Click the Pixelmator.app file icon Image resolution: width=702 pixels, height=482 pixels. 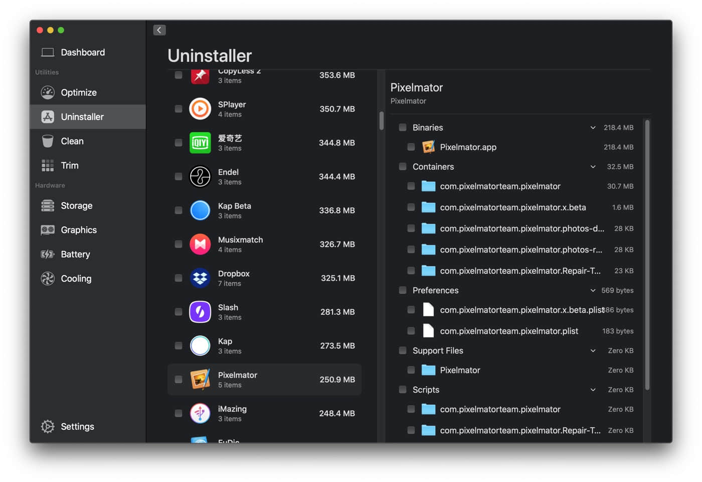[x=428, y=147]
